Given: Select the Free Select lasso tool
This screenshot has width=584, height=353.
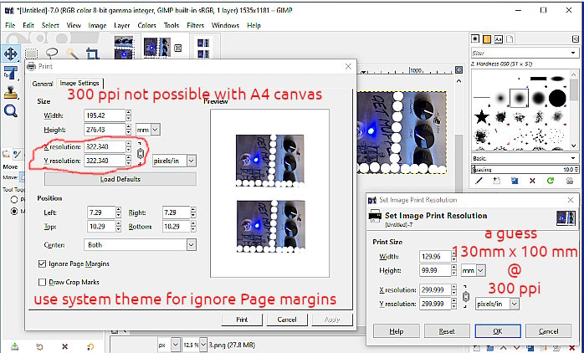Looking at the screenshot, I should pyautogui.click(x=52, y=53).
